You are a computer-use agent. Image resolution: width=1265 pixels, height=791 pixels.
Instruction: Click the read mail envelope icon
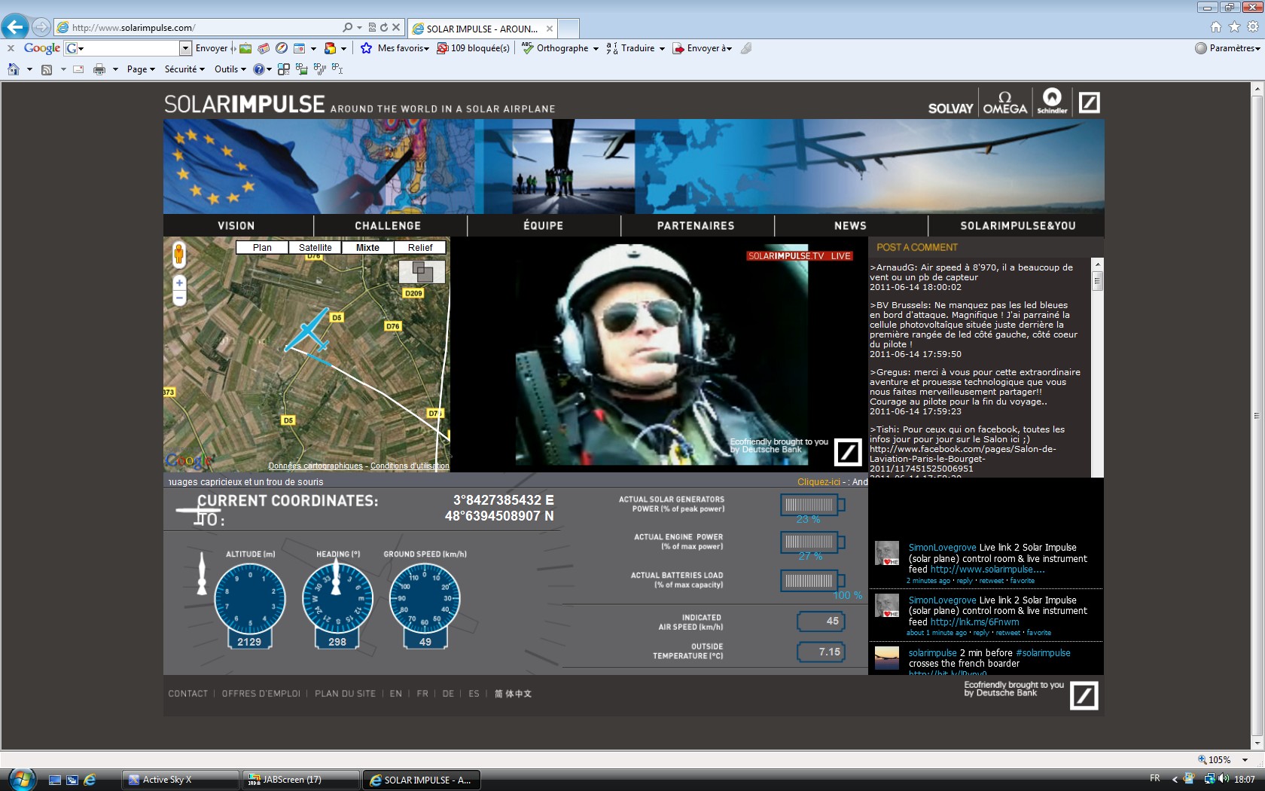(x=78, y=69)
